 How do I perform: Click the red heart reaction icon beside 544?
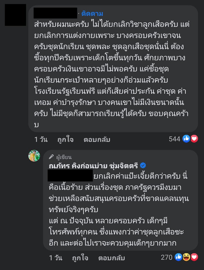(x=194, y=139)
